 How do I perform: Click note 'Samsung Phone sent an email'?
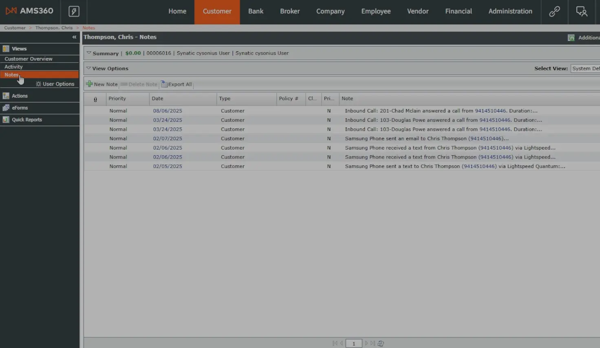427,139
